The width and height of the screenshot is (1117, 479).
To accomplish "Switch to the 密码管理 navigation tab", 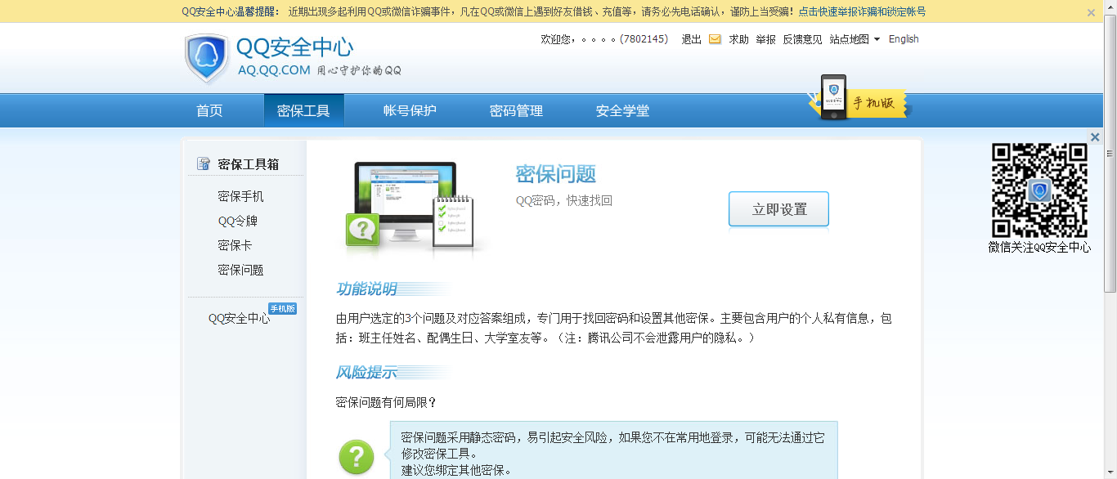I will click(x=516, y=111).
